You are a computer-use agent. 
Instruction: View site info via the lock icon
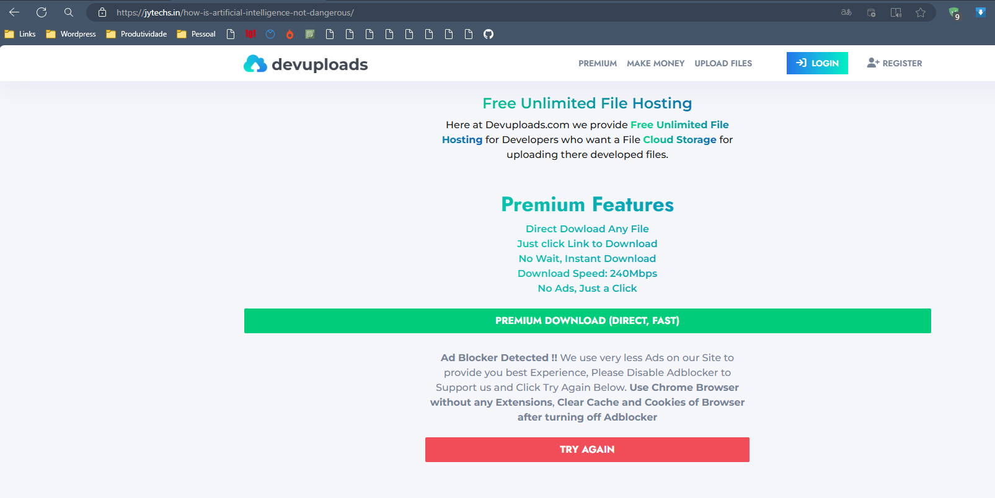pyautogui.click(x=102, y=12)
